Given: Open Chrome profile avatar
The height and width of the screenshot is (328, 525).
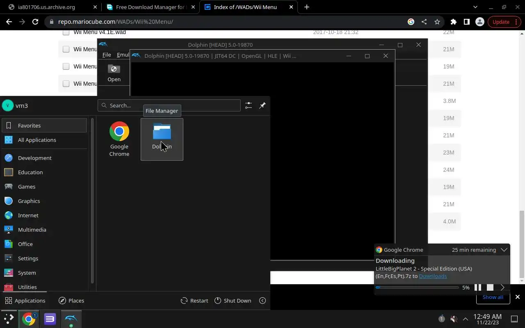Looking at the screenshot, I should 479,22.
